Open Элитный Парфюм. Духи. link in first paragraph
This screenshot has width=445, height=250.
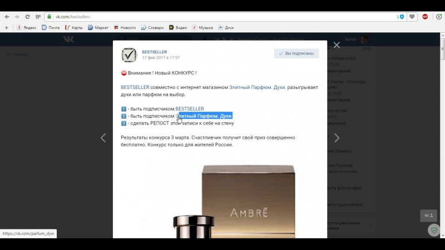[258, 87]
